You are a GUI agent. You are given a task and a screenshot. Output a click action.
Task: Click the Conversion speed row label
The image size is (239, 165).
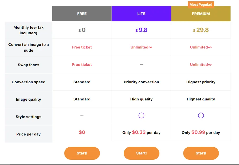[x=28, y=82]
